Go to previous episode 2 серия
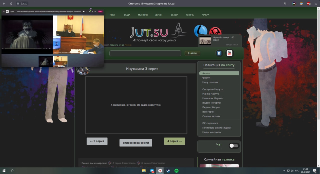The width and height of the screenshot is (320, 174). (x=97, y=141)
